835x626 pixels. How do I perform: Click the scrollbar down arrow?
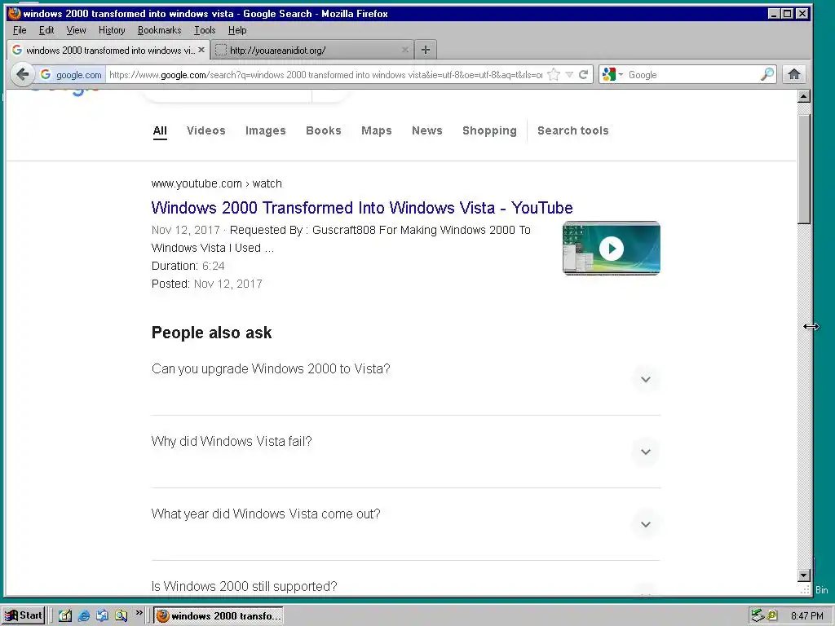click(x=804, y=575)
